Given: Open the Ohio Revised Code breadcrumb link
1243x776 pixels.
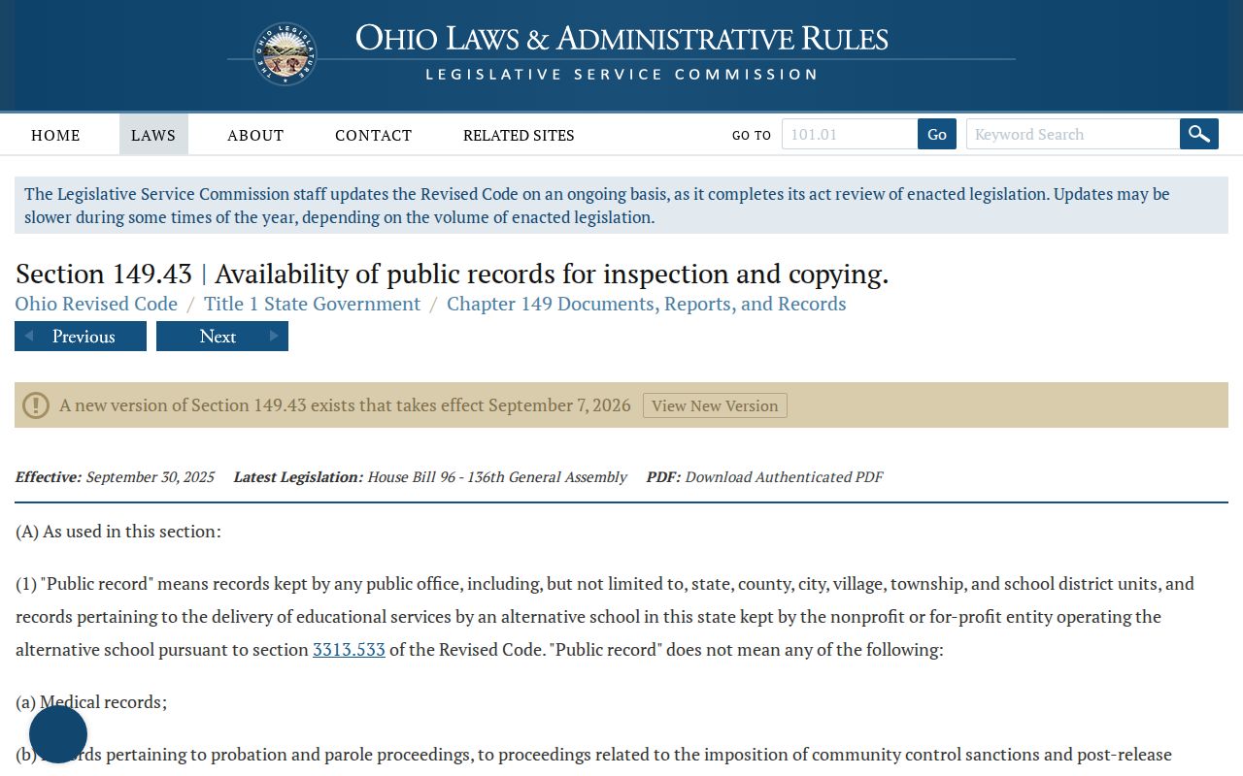Looking at the screenshot, I should 96,304.
